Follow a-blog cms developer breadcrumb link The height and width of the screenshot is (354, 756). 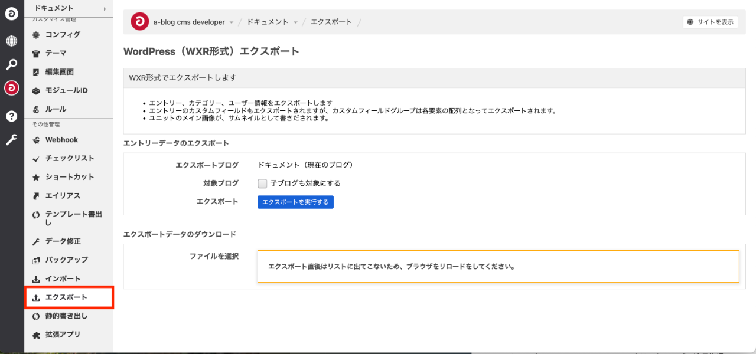tap(189, 22)
